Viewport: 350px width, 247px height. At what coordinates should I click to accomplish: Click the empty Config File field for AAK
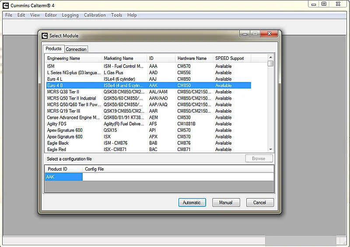[x=178, y=177]
